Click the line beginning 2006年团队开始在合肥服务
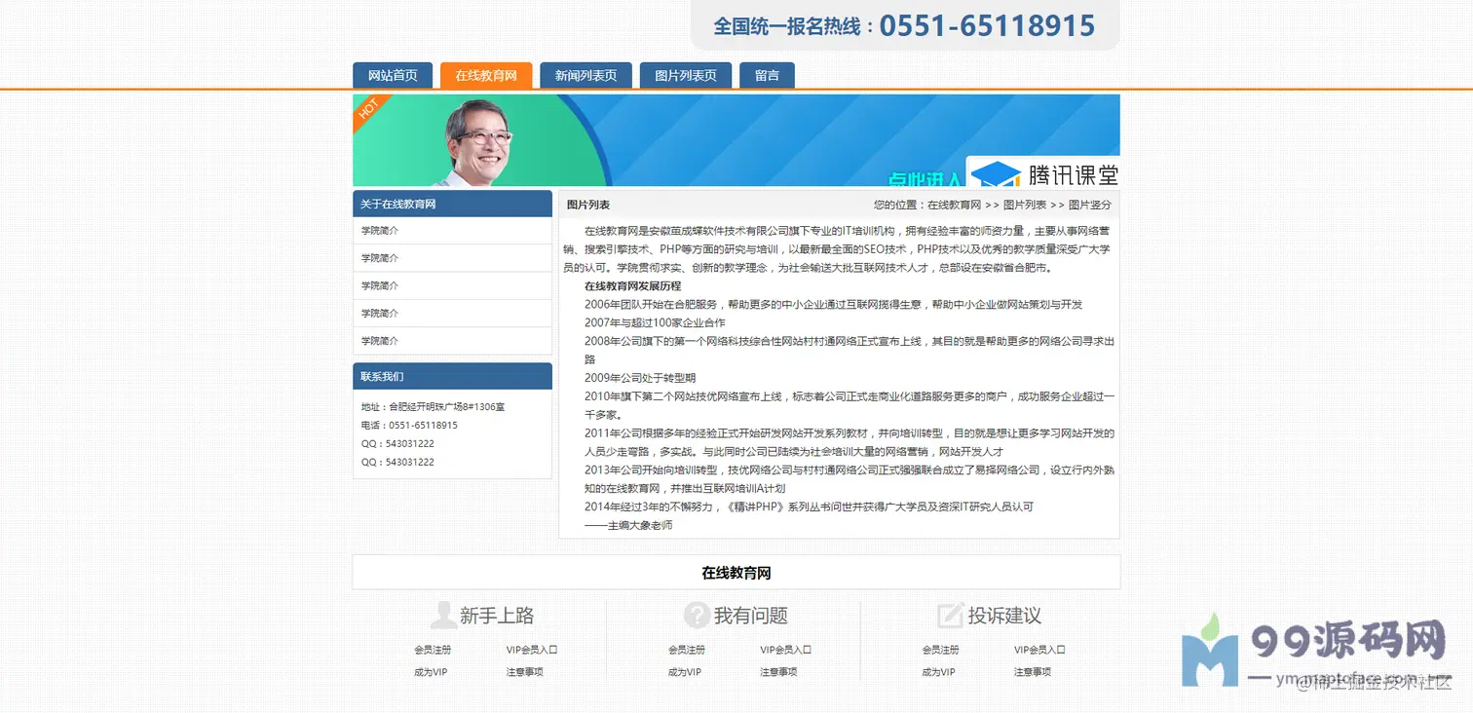 click(834, 305)
